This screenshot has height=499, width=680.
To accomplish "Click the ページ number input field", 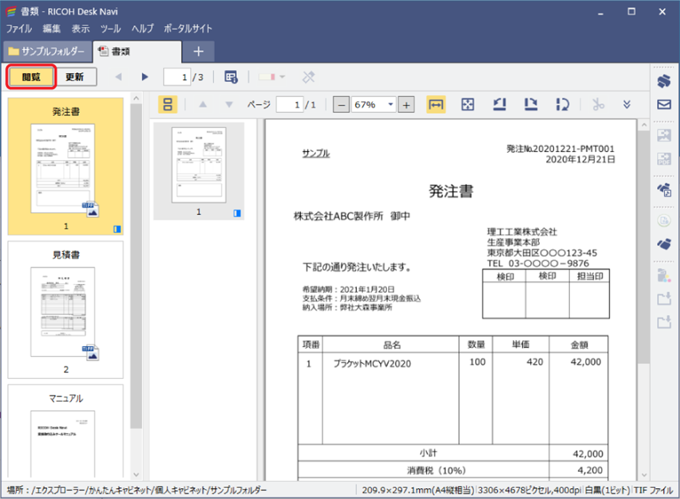I will coord(289,105).
